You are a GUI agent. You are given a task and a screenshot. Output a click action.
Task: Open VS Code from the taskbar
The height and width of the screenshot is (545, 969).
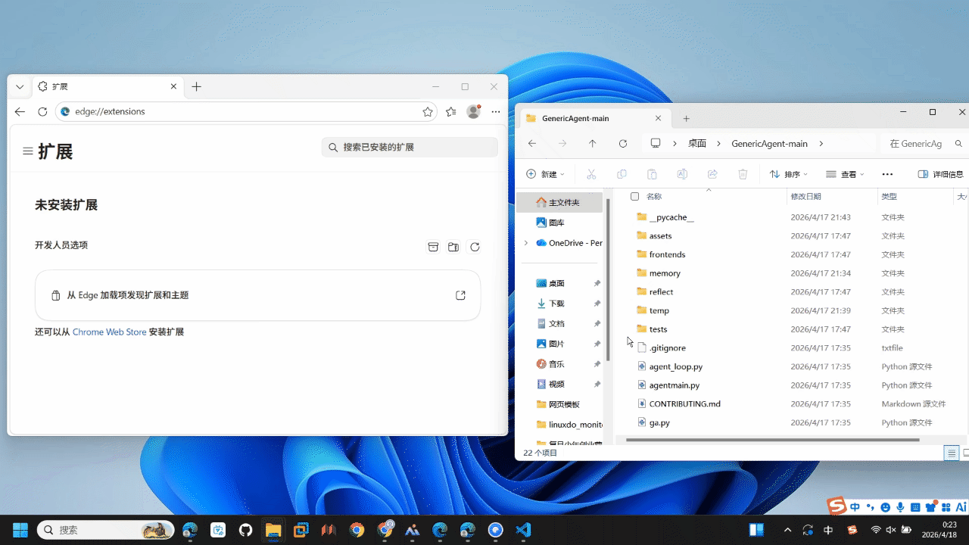pyautogui.click(x=523, y=530)
